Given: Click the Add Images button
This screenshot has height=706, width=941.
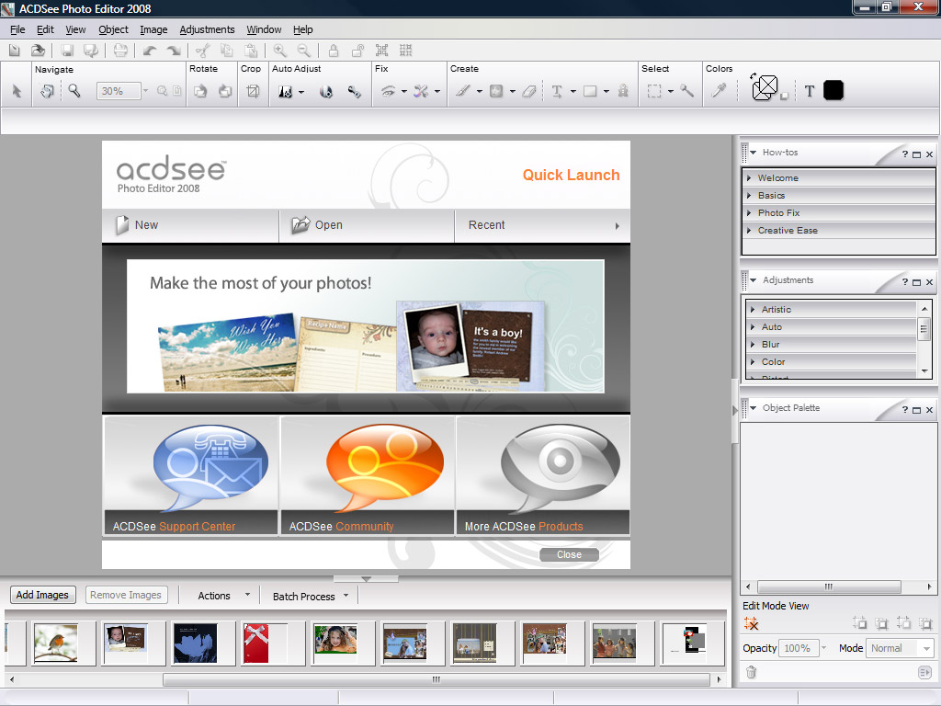Looking at the screenshot, I should (x=42, y=595).
